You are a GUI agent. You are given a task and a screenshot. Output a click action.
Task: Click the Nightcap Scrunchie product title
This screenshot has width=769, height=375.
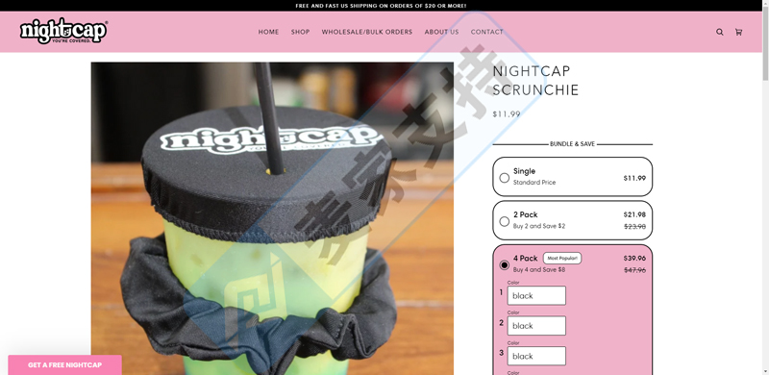[535, 81]
